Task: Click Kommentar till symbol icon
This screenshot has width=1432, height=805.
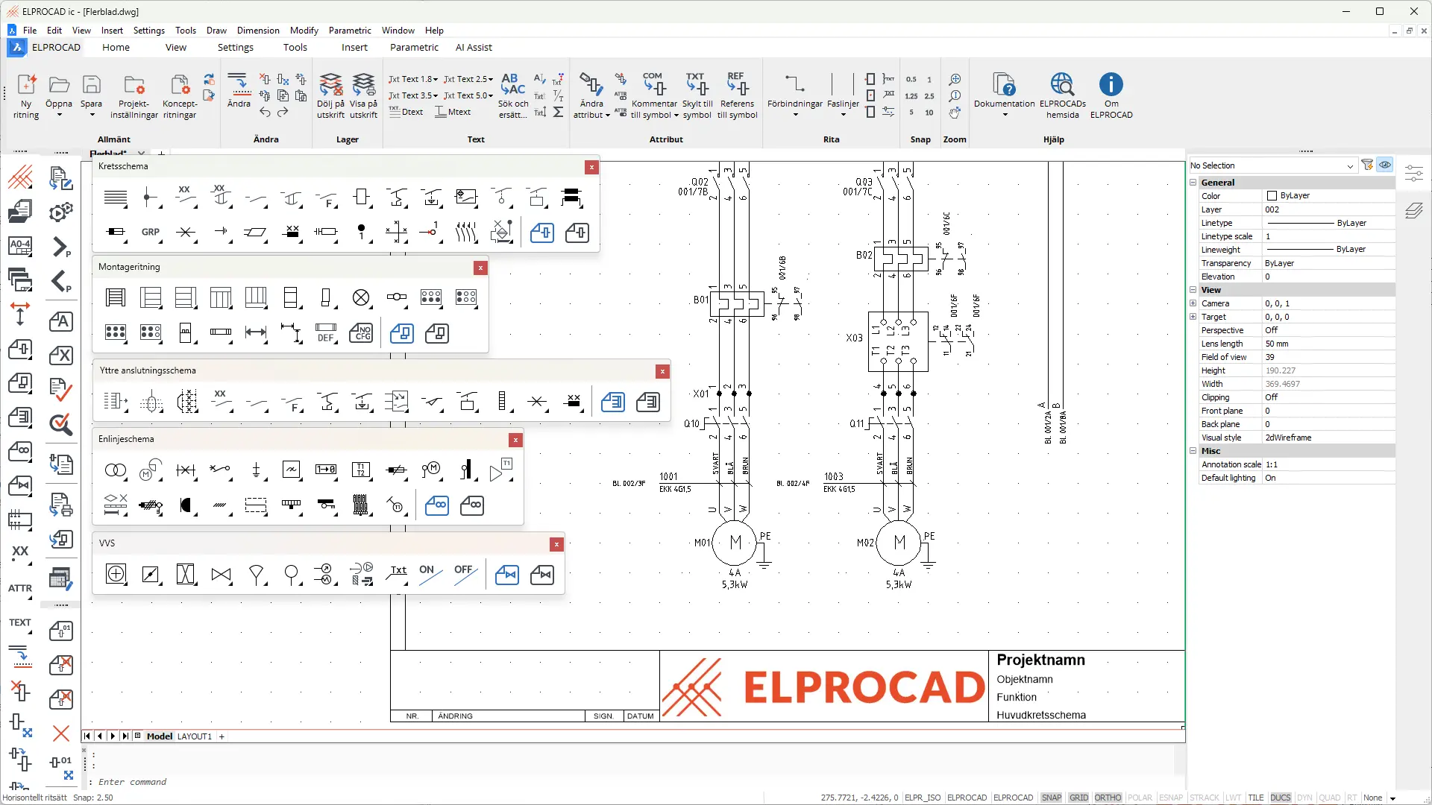Action: (x=654, y=84)
